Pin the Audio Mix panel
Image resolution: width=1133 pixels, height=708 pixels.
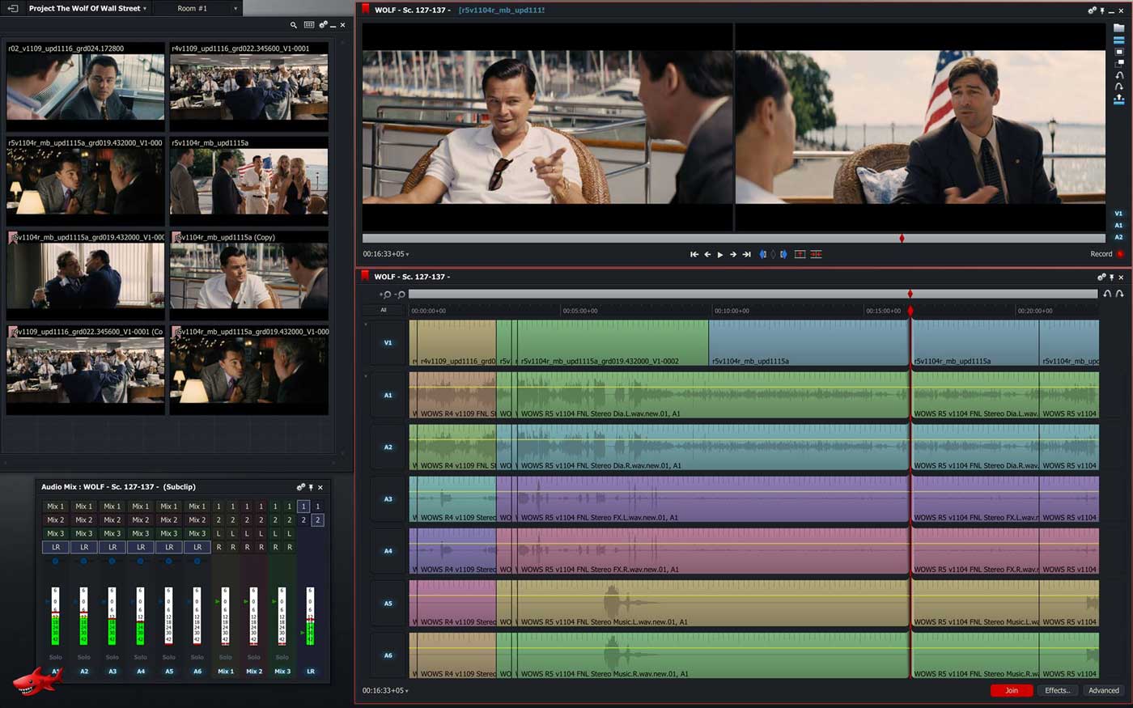(311, 487)
